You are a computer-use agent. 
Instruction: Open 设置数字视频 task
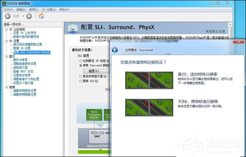(22, 75)
